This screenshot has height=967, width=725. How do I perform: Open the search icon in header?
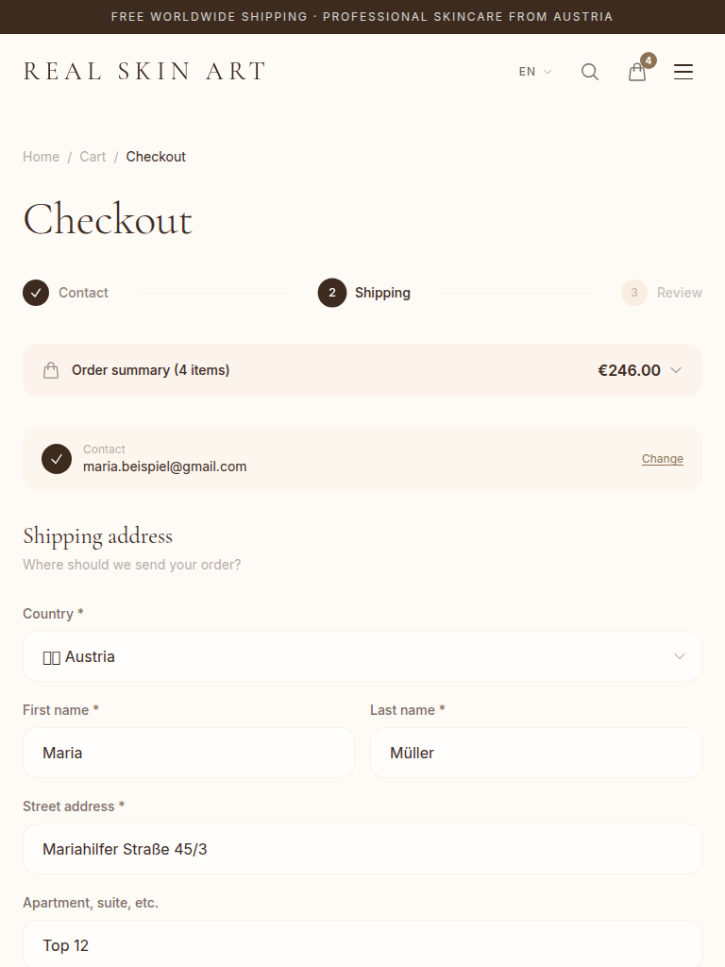point(590,72)
